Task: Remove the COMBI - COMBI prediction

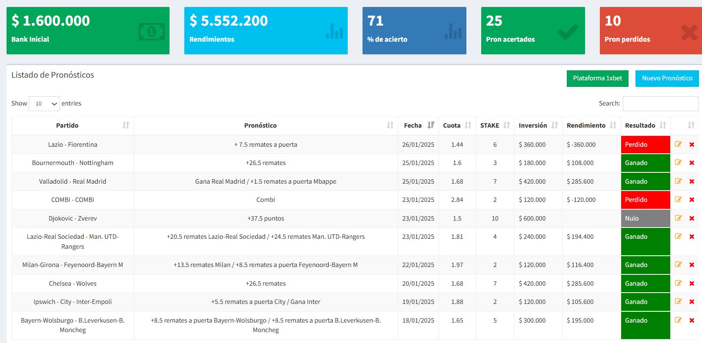Action: [692, 200]
